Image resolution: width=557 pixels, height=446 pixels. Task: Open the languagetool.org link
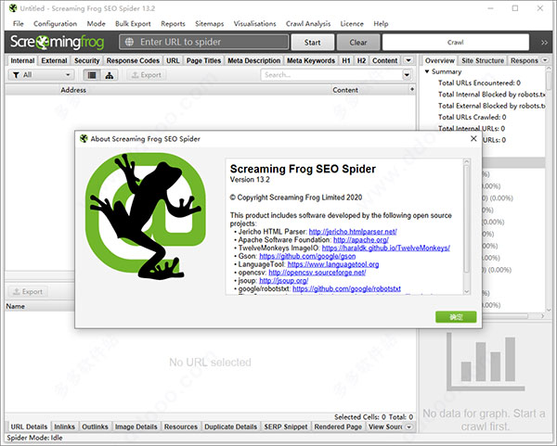(333, 264)
